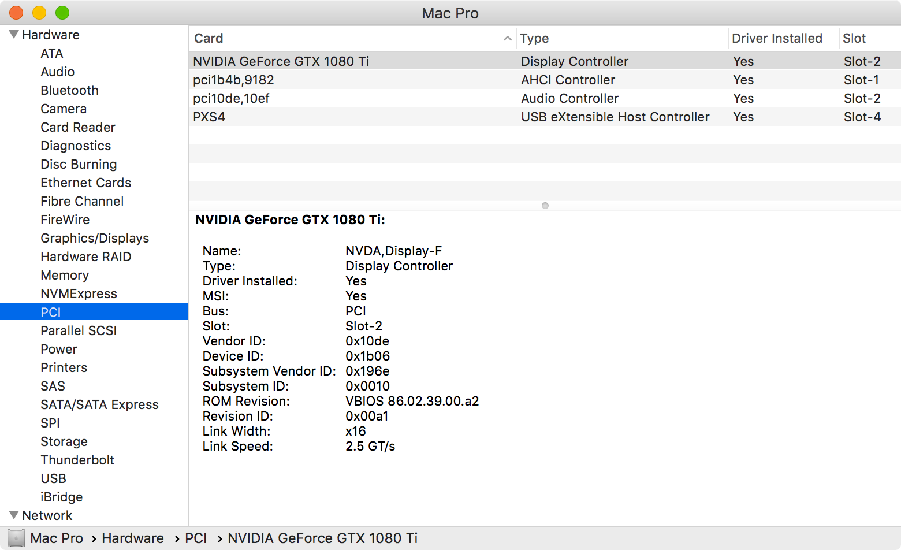This screenshot has width=901, height=550.
Task: Click the green zoom window button
Action: (62, 13)
